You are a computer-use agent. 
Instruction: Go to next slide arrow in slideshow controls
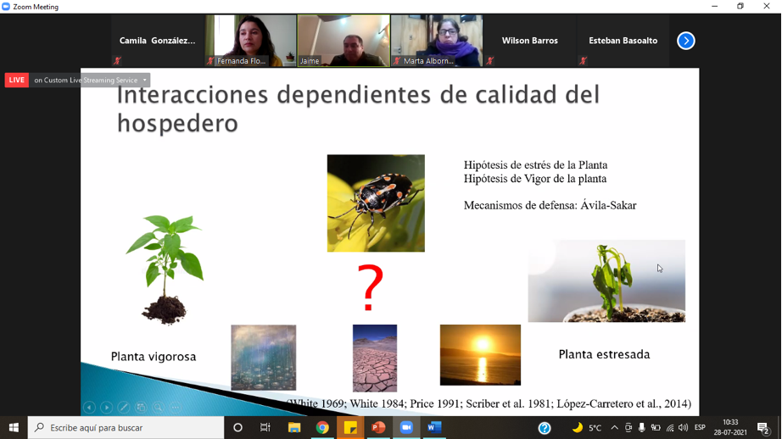tap(106, 408)
